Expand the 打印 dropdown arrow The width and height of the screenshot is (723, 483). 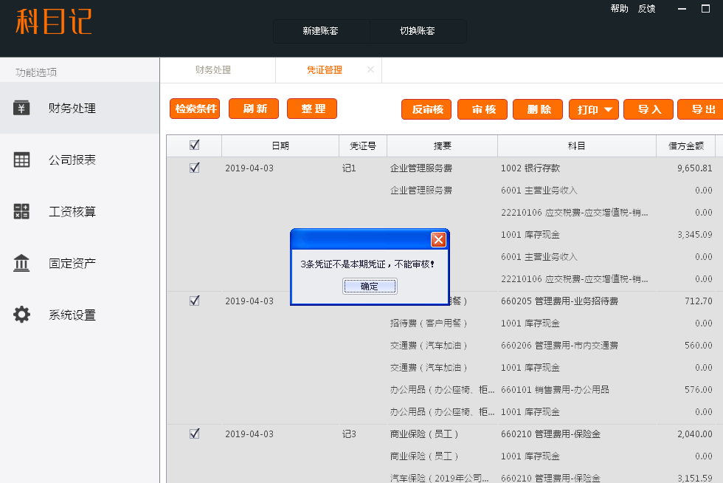609,109
